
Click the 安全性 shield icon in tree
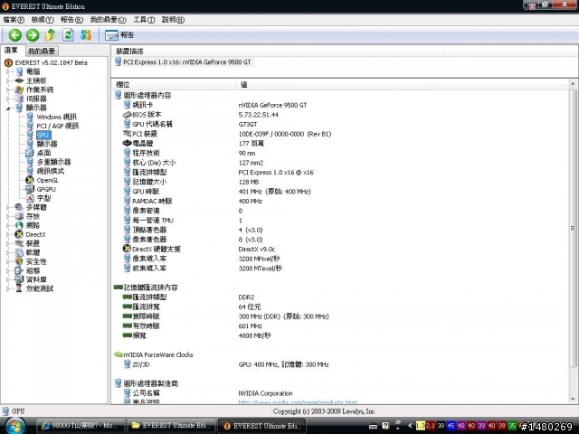(19, 261)
